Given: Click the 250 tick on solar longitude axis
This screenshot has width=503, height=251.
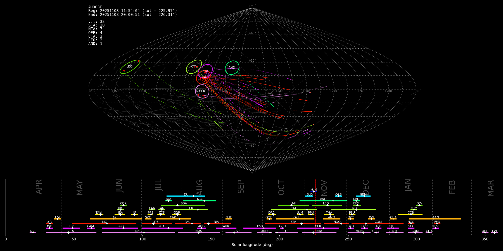Looking at the screenshot, I should (x=348, y=239).
